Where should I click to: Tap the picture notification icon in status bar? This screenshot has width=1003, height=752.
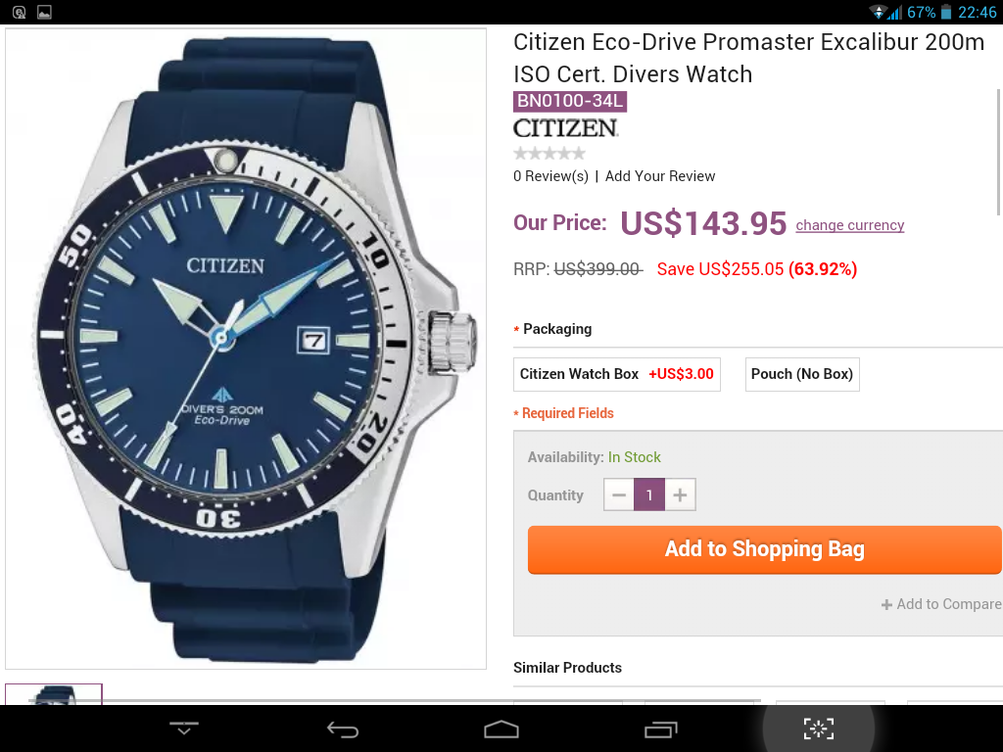click(x=44, y=12)
